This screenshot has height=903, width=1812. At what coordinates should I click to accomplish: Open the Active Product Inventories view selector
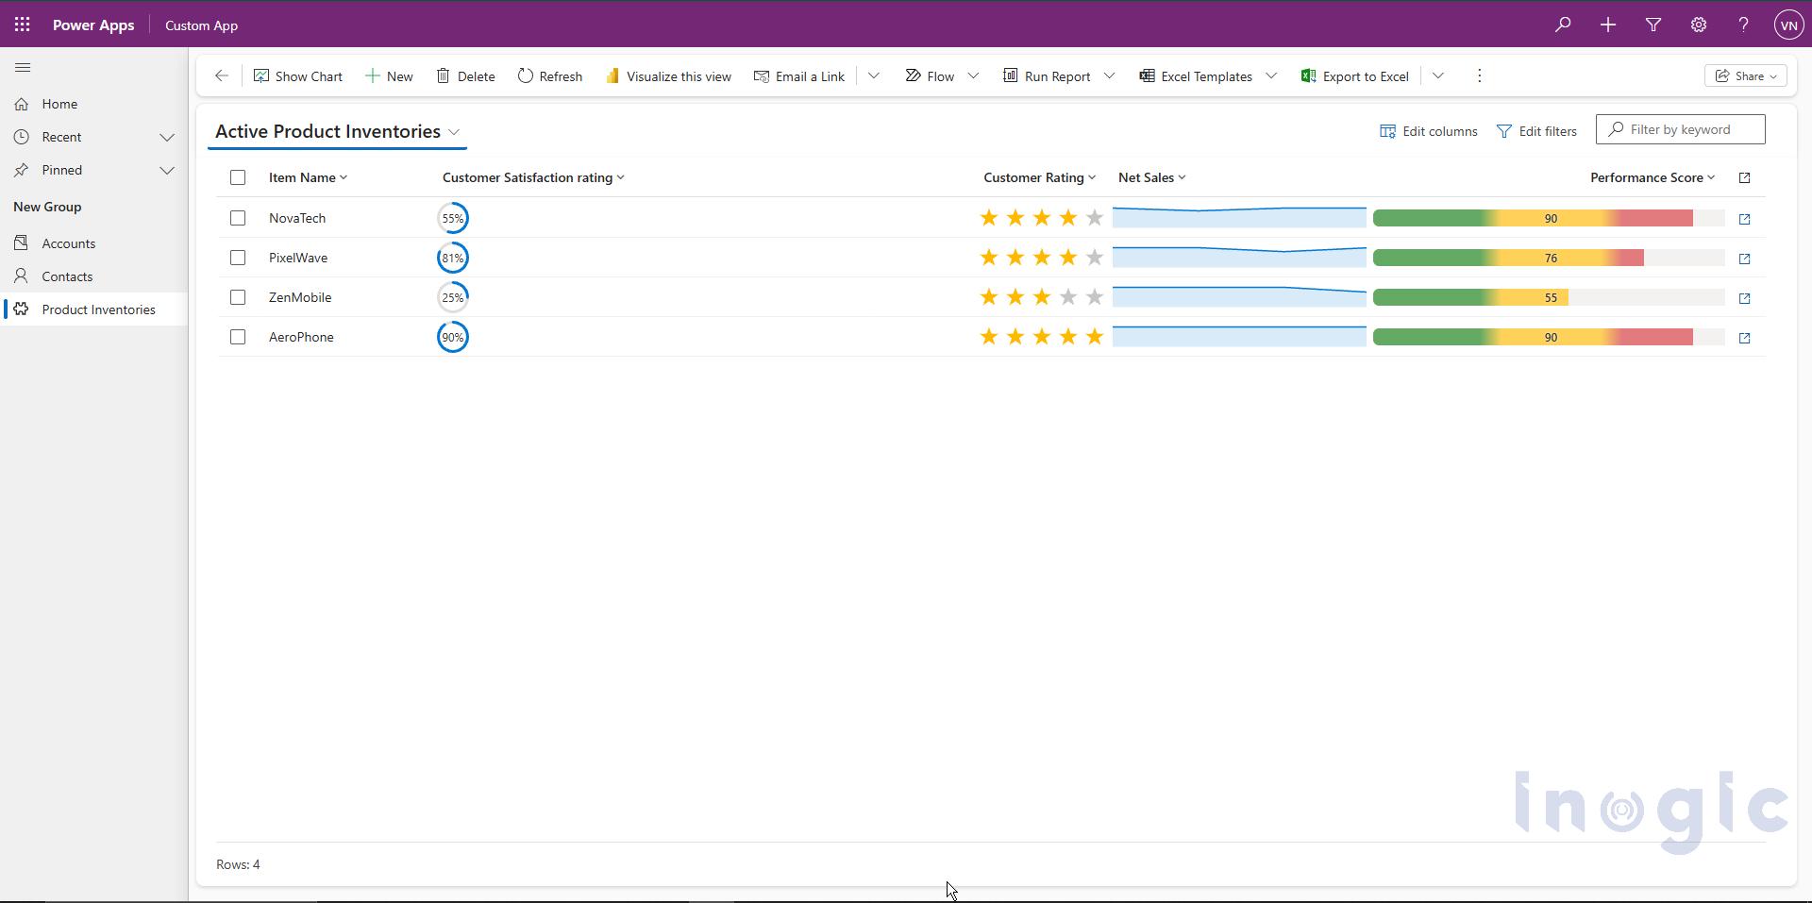point(338,132)
